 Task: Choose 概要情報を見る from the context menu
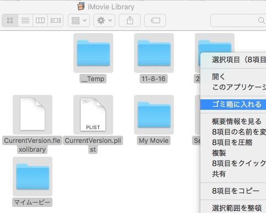click(x=233, y=121)
